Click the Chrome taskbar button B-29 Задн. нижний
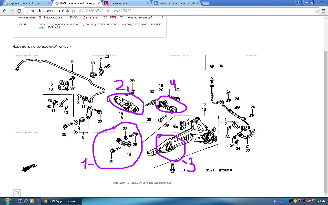The image size is (328, 205). coord(61,201)
